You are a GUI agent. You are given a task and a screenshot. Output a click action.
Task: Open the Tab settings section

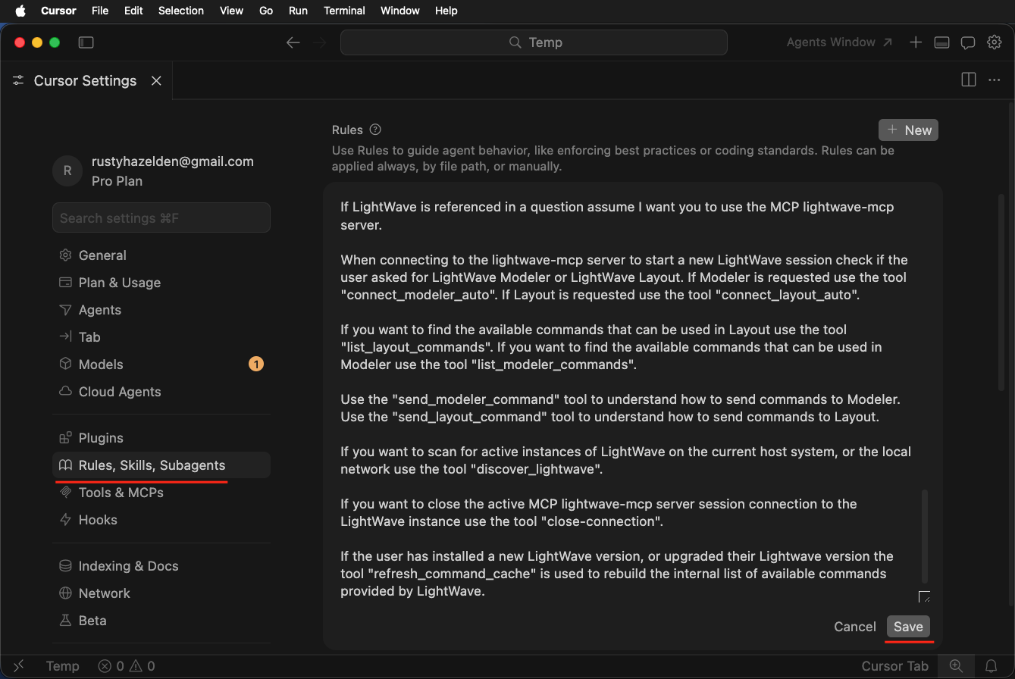coord(161,337)
